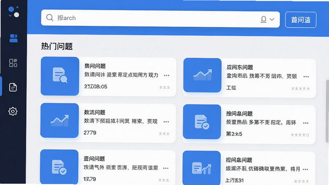Open more options on 工驱 card
The width and height of the screenshot is (329, 185).
point(306,76)
